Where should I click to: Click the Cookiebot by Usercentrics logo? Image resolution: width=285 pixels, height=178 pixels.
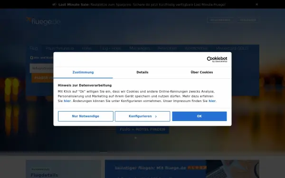click(217, 59)
